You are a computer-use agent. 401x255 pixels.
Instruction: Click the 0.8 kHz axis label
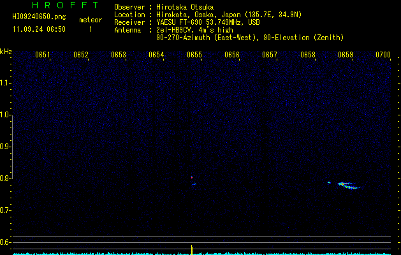[x=5, y=178]
